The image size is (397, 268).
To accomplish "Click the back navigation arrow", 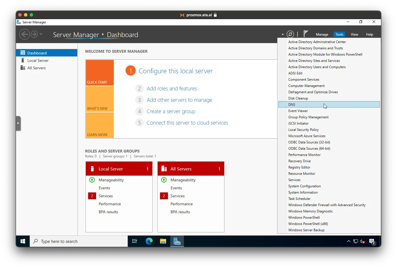I will pos(24,34).
